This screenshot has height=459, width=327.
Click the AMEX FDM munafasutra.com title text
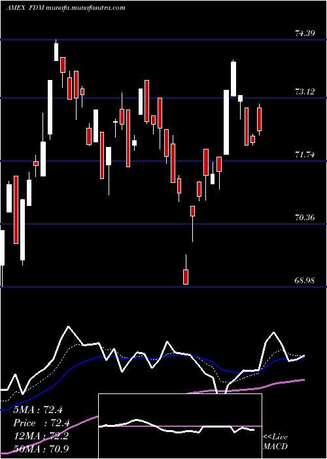[x=66, y=8]
